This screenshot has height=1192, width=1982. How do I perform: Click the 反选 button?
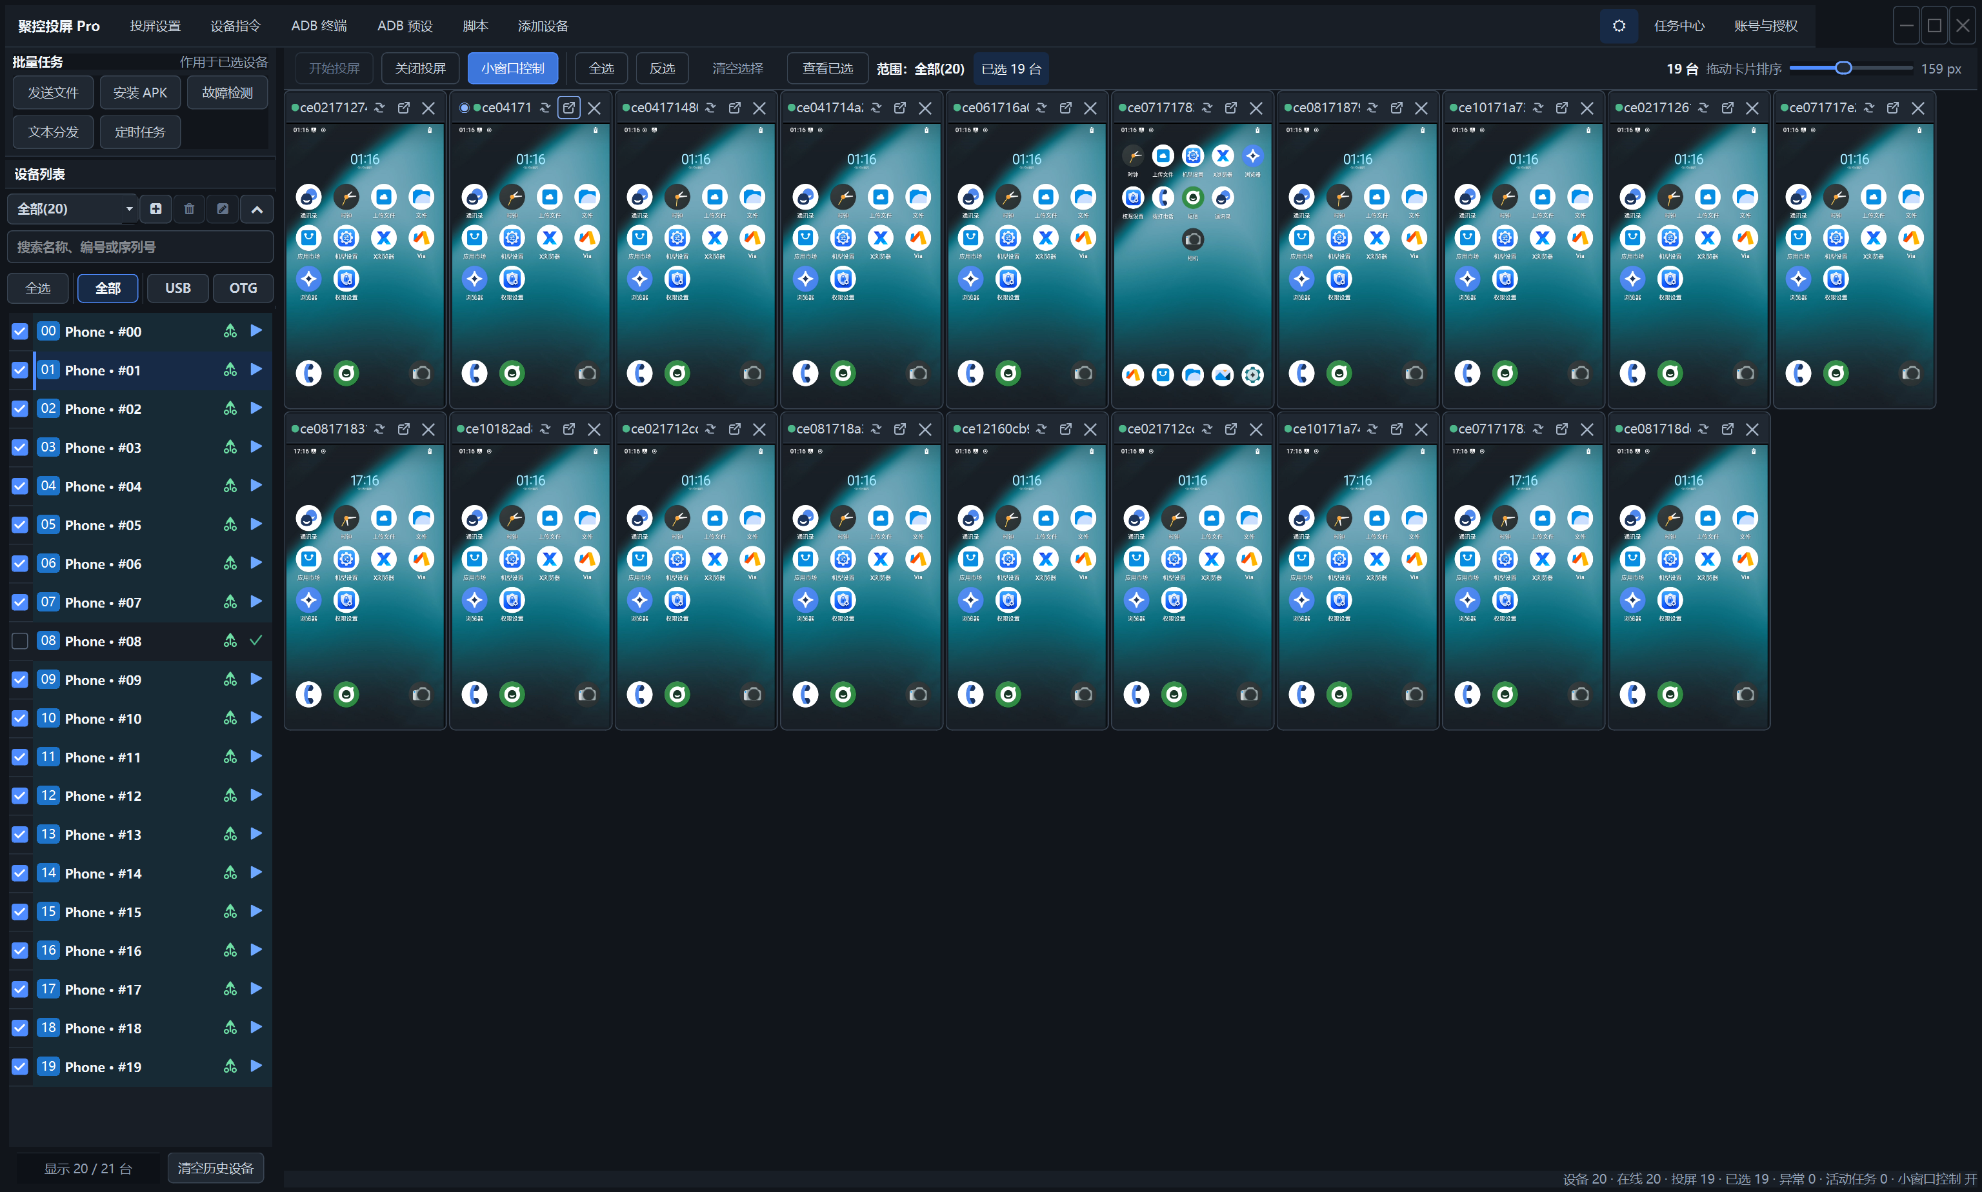coord(662,68)
